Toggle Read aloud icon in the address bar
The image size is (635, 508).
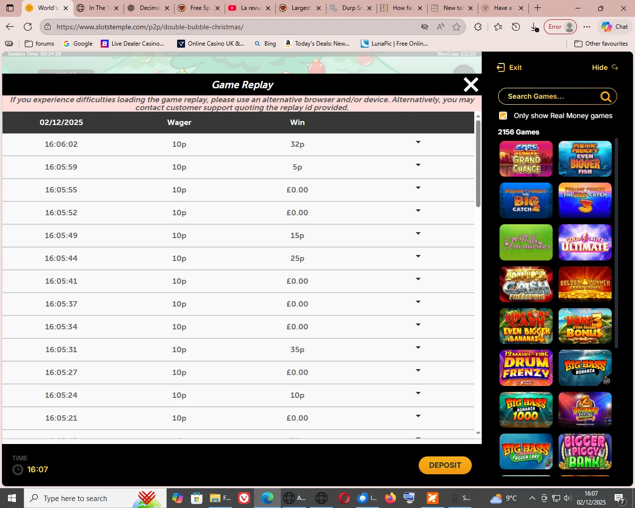[441, 27]
